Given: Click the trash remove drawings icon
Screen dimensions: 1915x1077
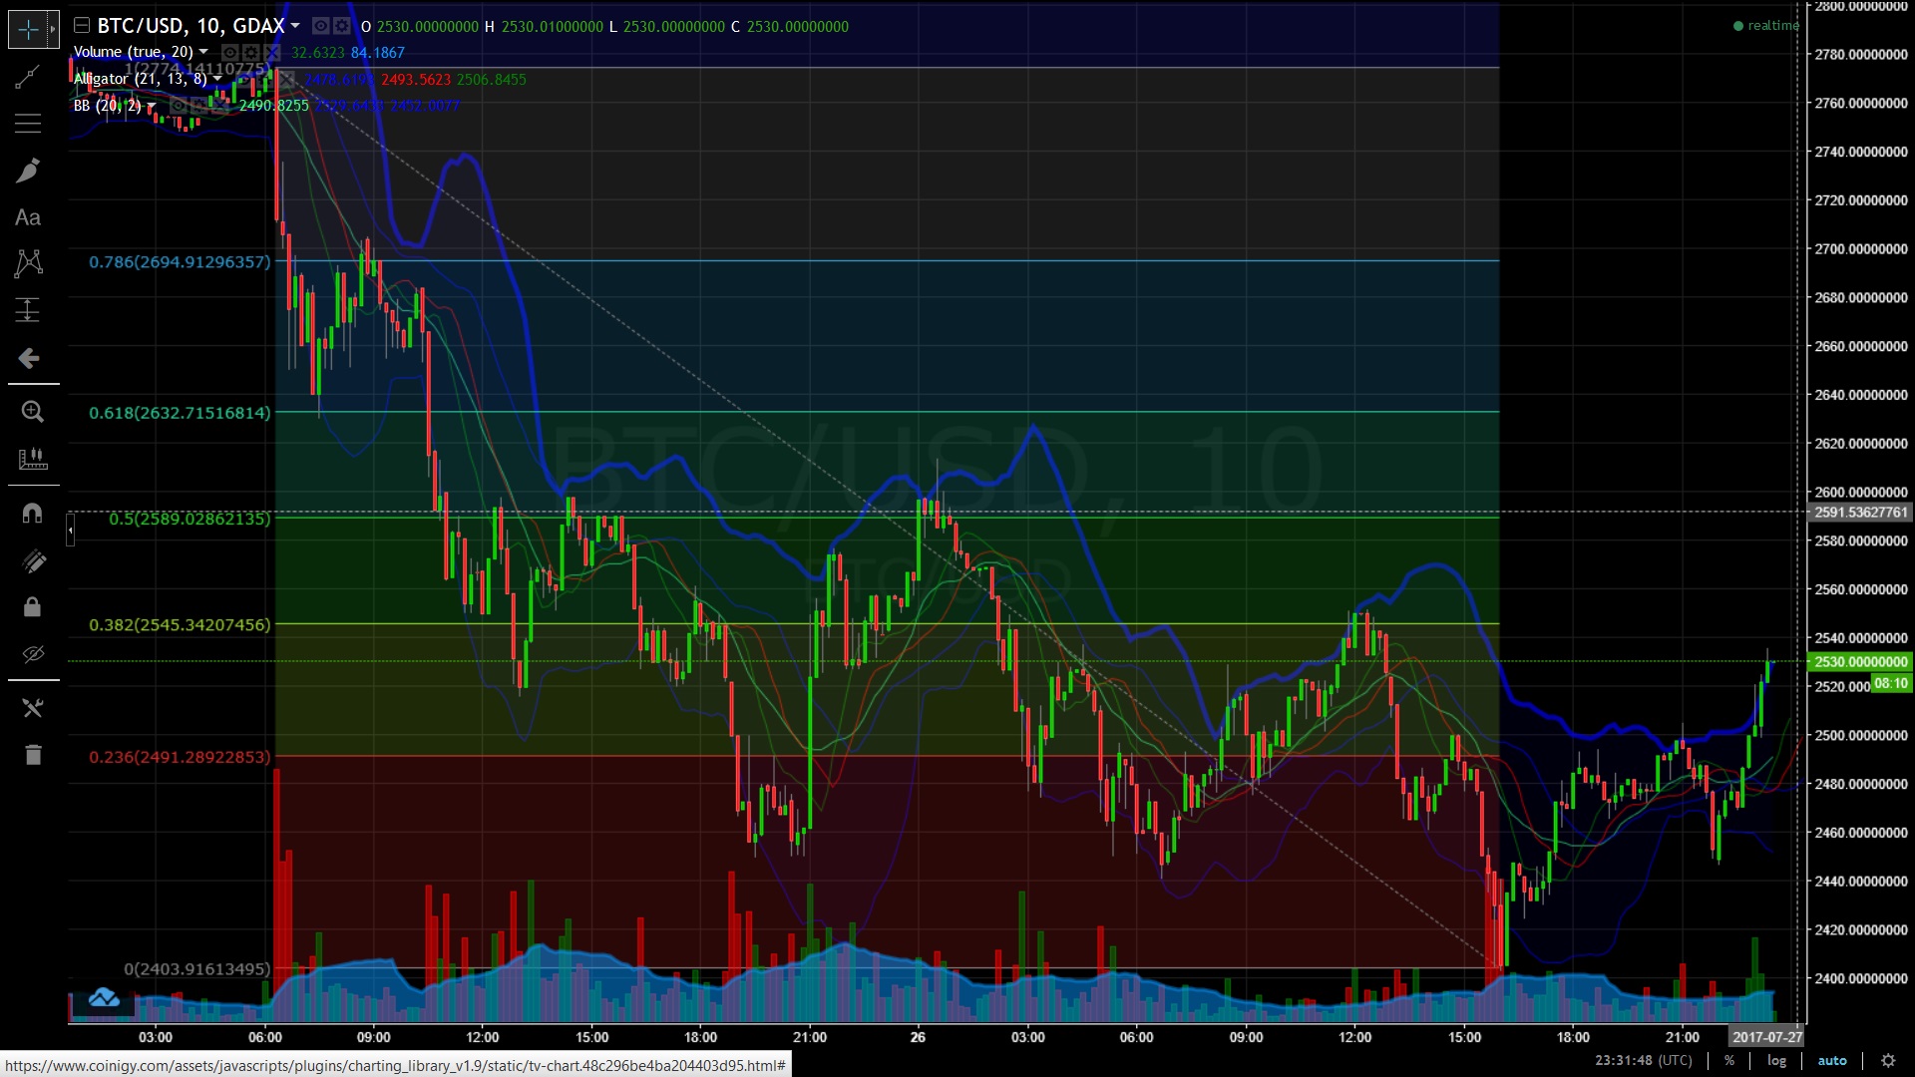Looking at the screenshot, I should tap(32, 755).
